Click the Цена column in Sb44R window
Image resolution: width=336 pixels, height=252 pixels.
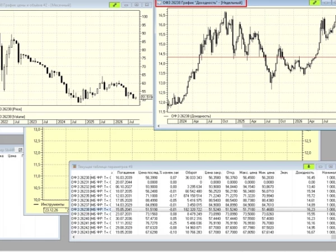12,156
